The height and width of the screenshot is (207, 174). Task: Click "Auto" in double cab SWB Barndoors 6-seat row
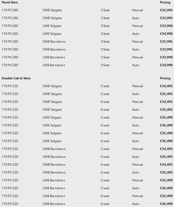click(x=136, y=172)
